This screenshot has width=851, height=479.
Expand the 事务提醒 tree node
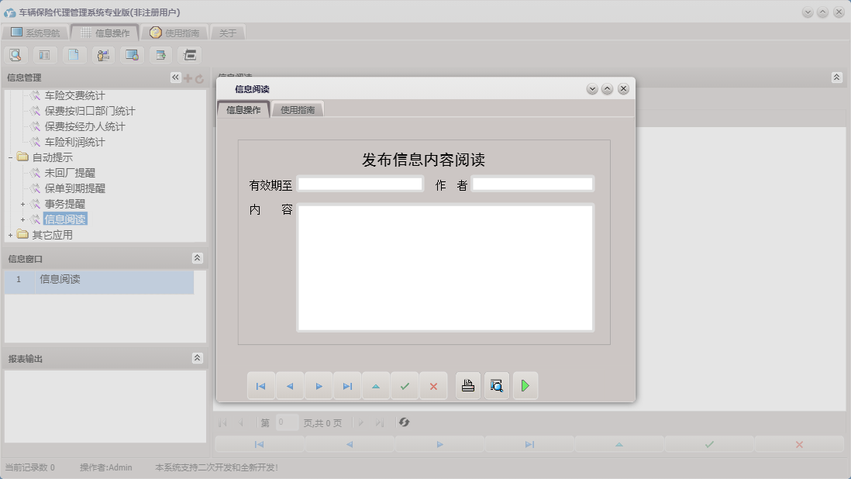click(22, 205)
